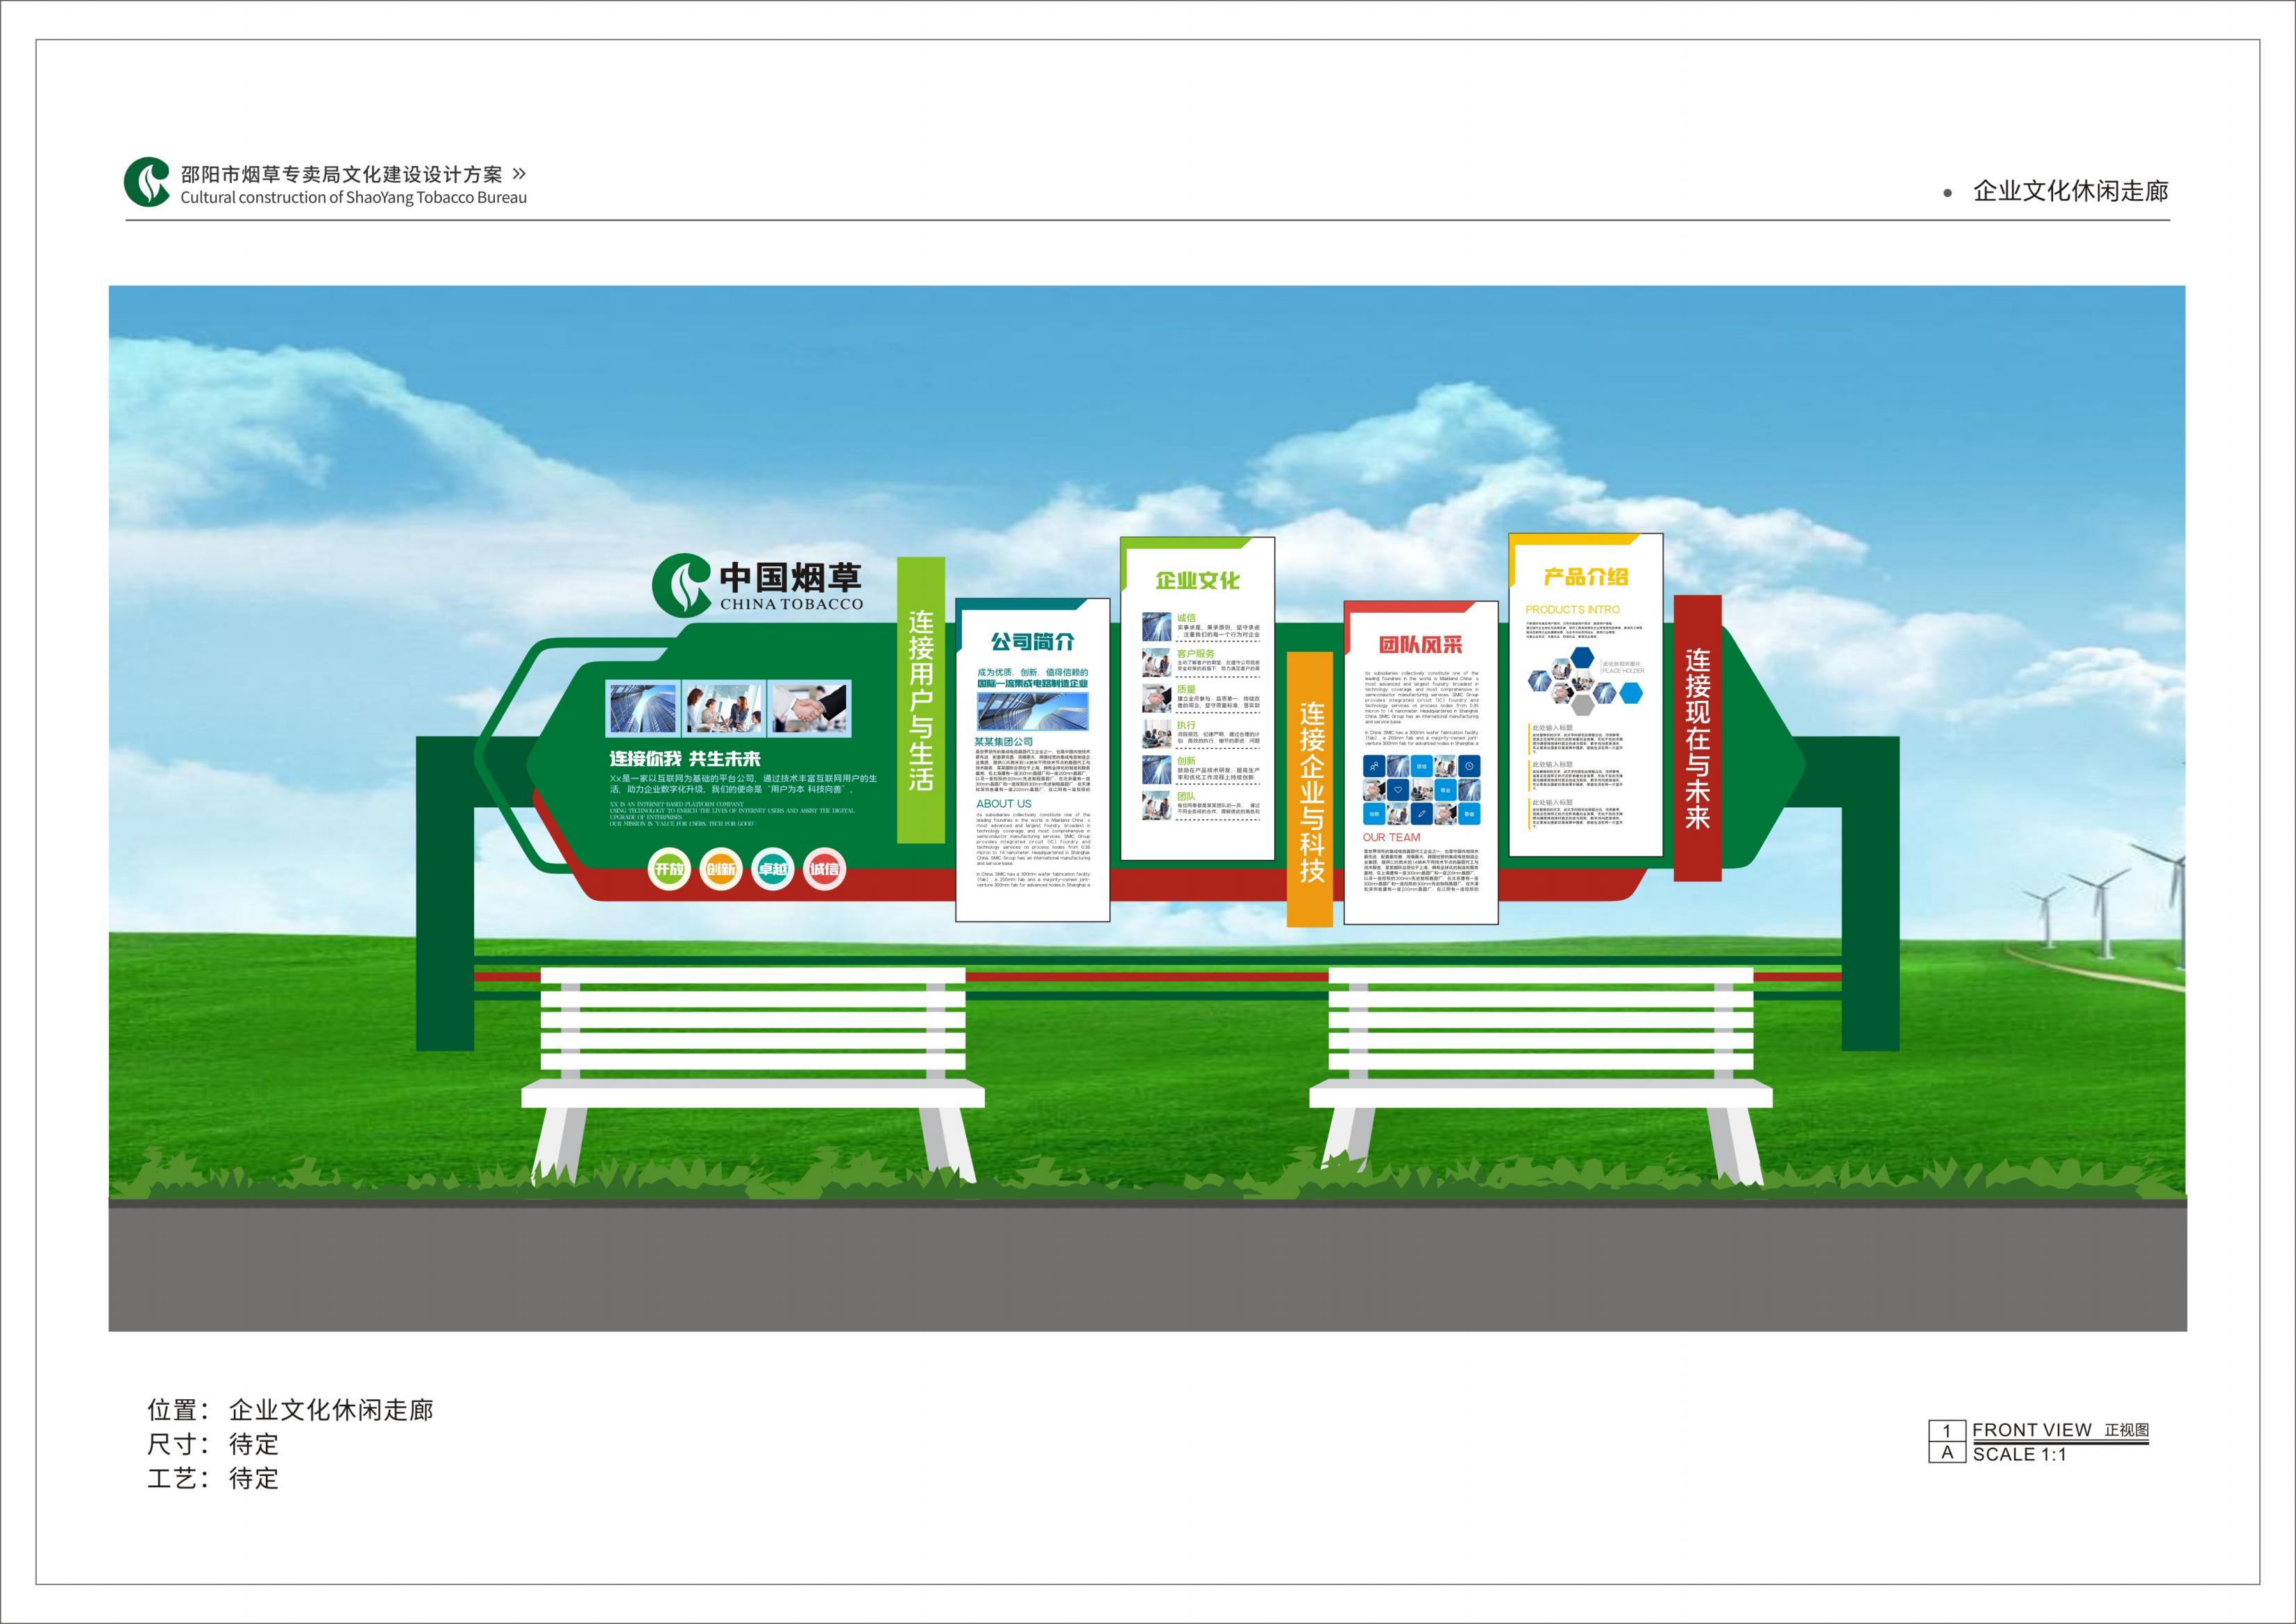
Task: Click the 企业文化 panel title
Action: [1197, 580]
